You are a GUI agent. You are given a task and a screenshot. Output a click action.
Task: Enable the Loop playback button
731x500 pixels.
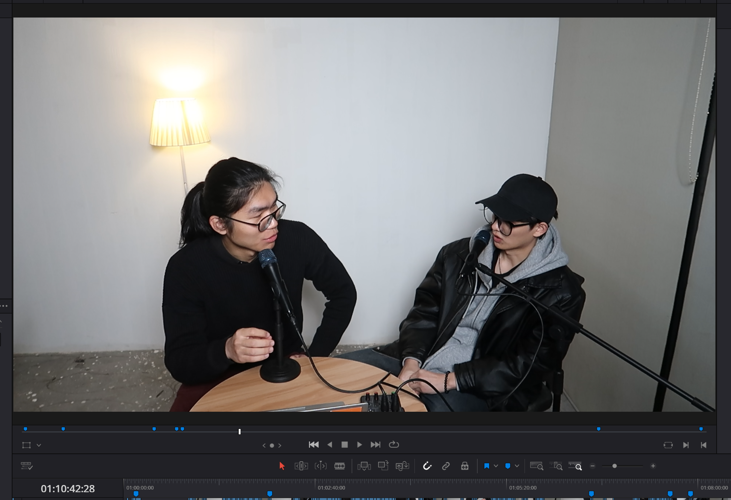tap(394, 445)
